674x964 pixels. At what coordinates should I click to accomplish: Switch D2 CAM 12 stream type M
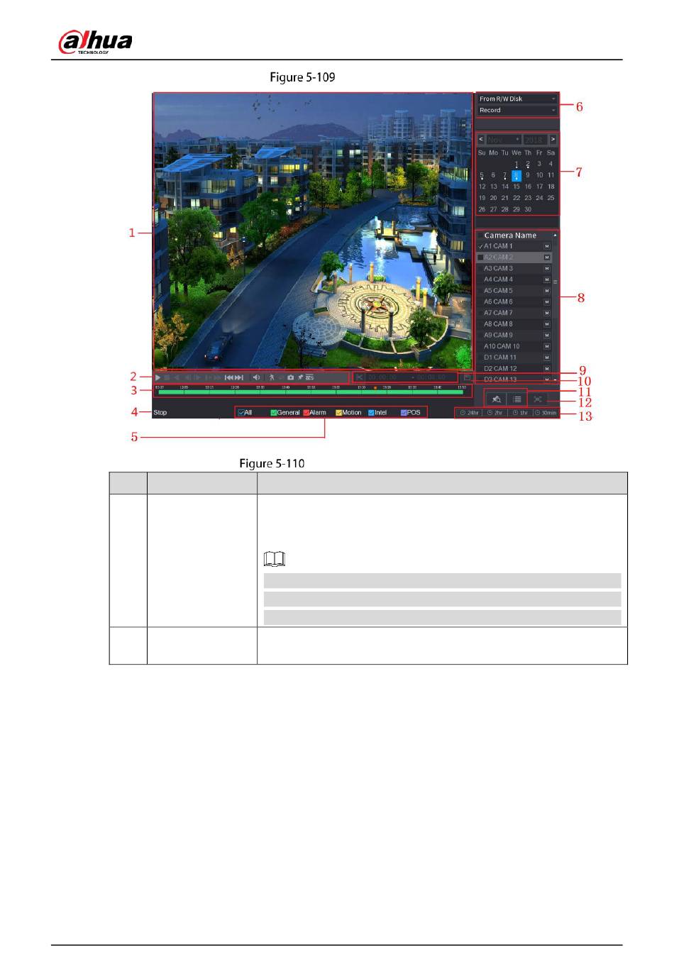click(x=547, y=369)
